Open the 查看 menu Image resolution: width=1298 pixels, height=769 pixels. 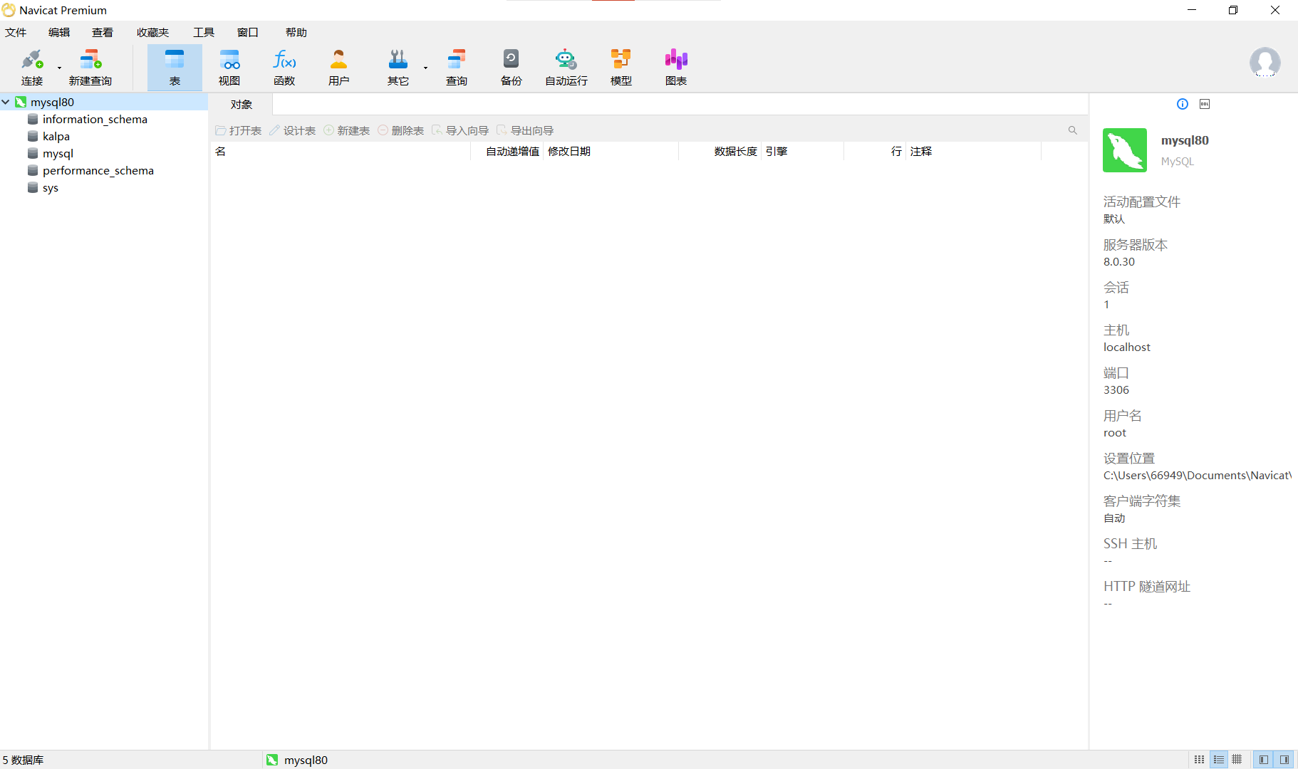[103, 32]
